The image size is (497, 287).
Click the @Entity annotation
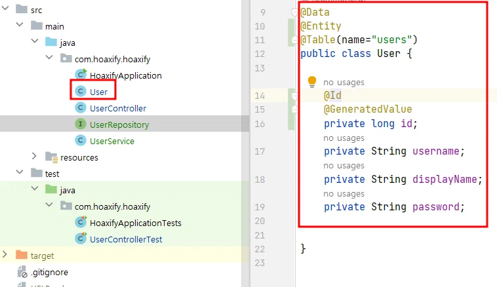click(x=321, y=26)
